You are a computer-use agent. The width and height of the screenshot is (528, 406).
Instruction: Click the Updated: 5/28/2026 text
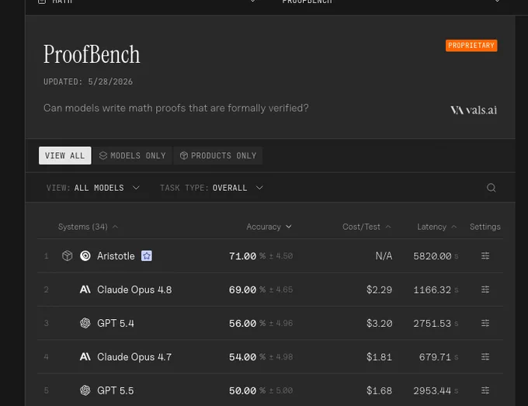(x=88, y=82)
